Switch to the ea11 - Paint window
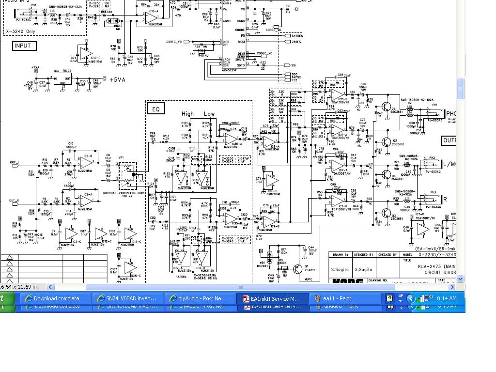Viewport: 496px width, 372px height. coord(344,298)
